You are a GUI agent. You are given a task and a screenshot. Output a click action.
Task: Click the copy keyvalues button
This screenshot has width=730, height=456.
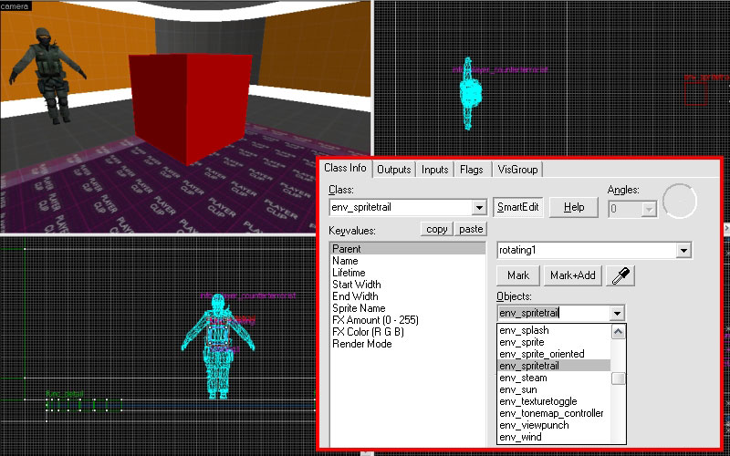(436, 229)
